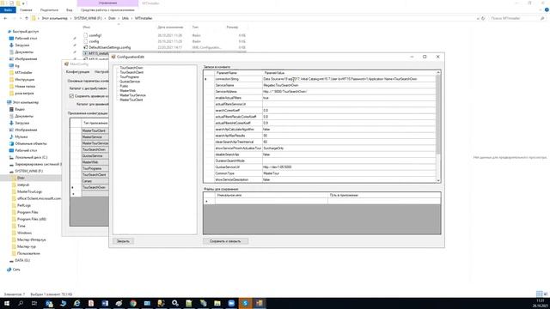
Task: Open the Файл ribbon tab in Explorer
Action: (x=8, y=10)
